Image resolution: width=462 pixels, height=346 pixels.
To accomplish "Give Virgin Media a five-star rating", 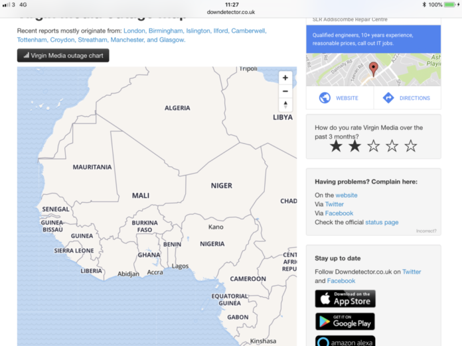I will coord(411,146).
